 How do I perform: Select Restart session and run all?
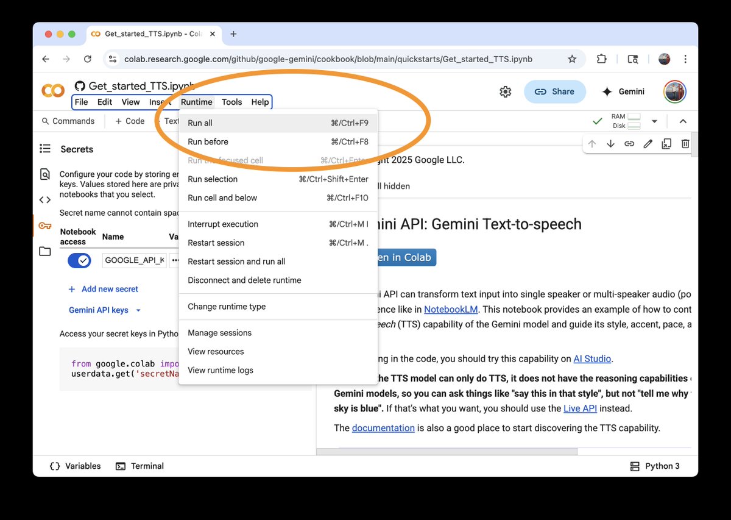click(x=278, y=262)
